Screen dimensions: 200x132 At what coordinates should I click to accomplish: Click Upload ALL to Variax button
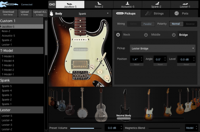pyautogui.click(x=40, y=13)
